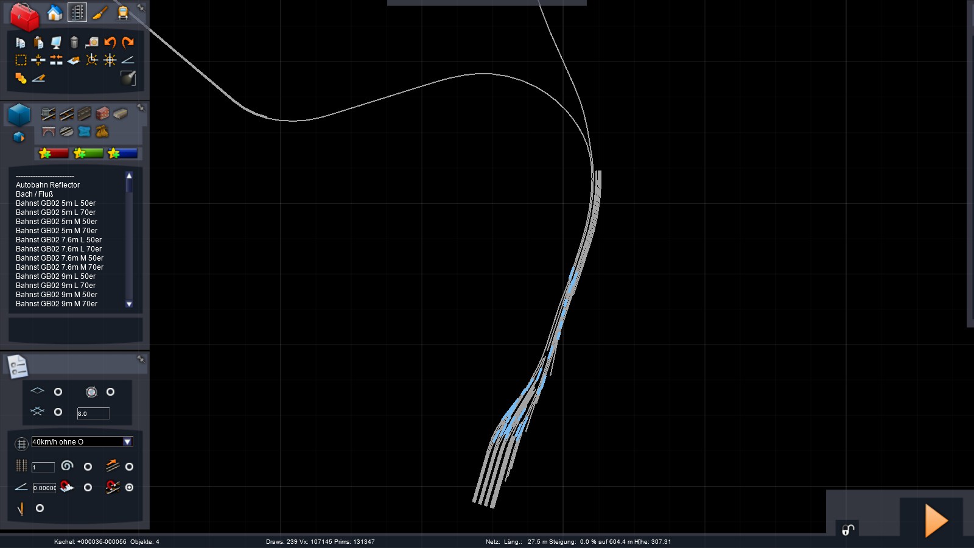Enable the crossed grid radio option
The width and height of the screenshot is (974, 548).
[58, 412]
